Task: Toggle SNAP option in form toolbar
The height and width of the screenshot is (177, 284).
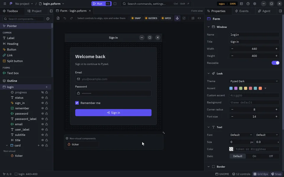Action: [136, 18]
